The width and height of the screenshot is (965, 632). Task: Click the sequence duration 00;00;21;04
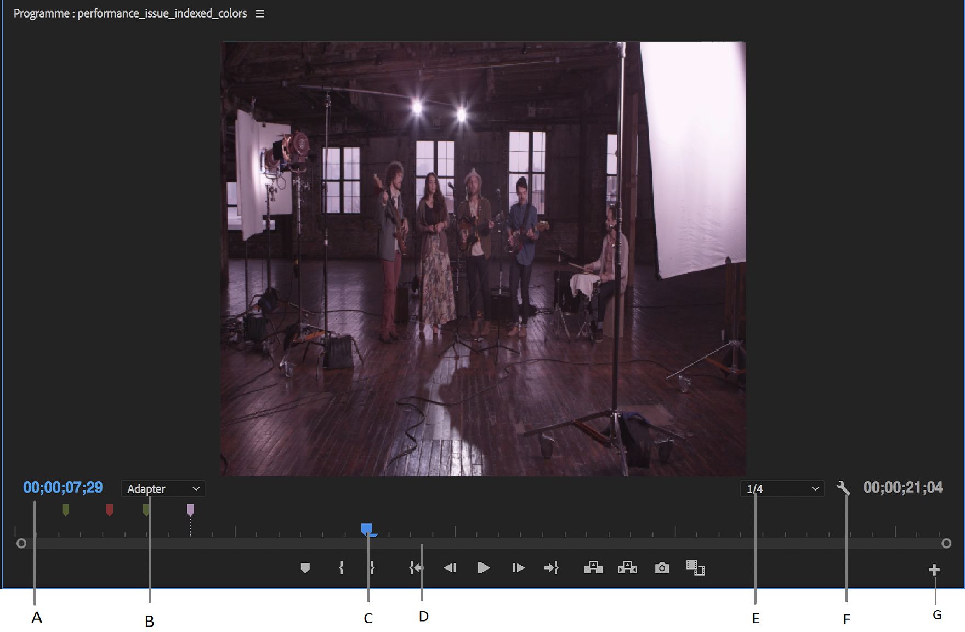(903, 487)
